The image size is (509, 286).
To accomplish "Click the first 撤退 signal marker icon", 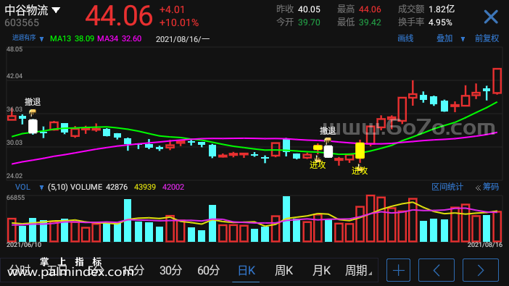I will (x=33, y=113).
